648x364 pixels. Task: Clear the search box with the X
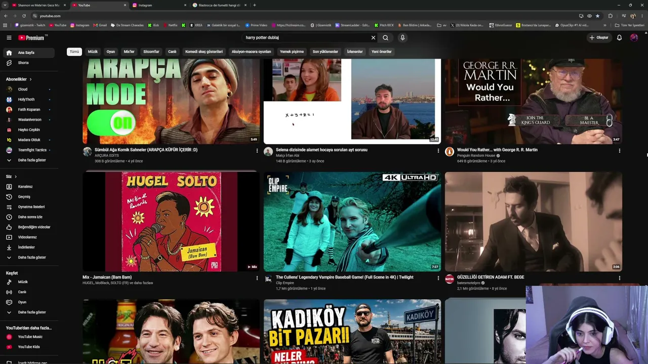tap(373, 37)
